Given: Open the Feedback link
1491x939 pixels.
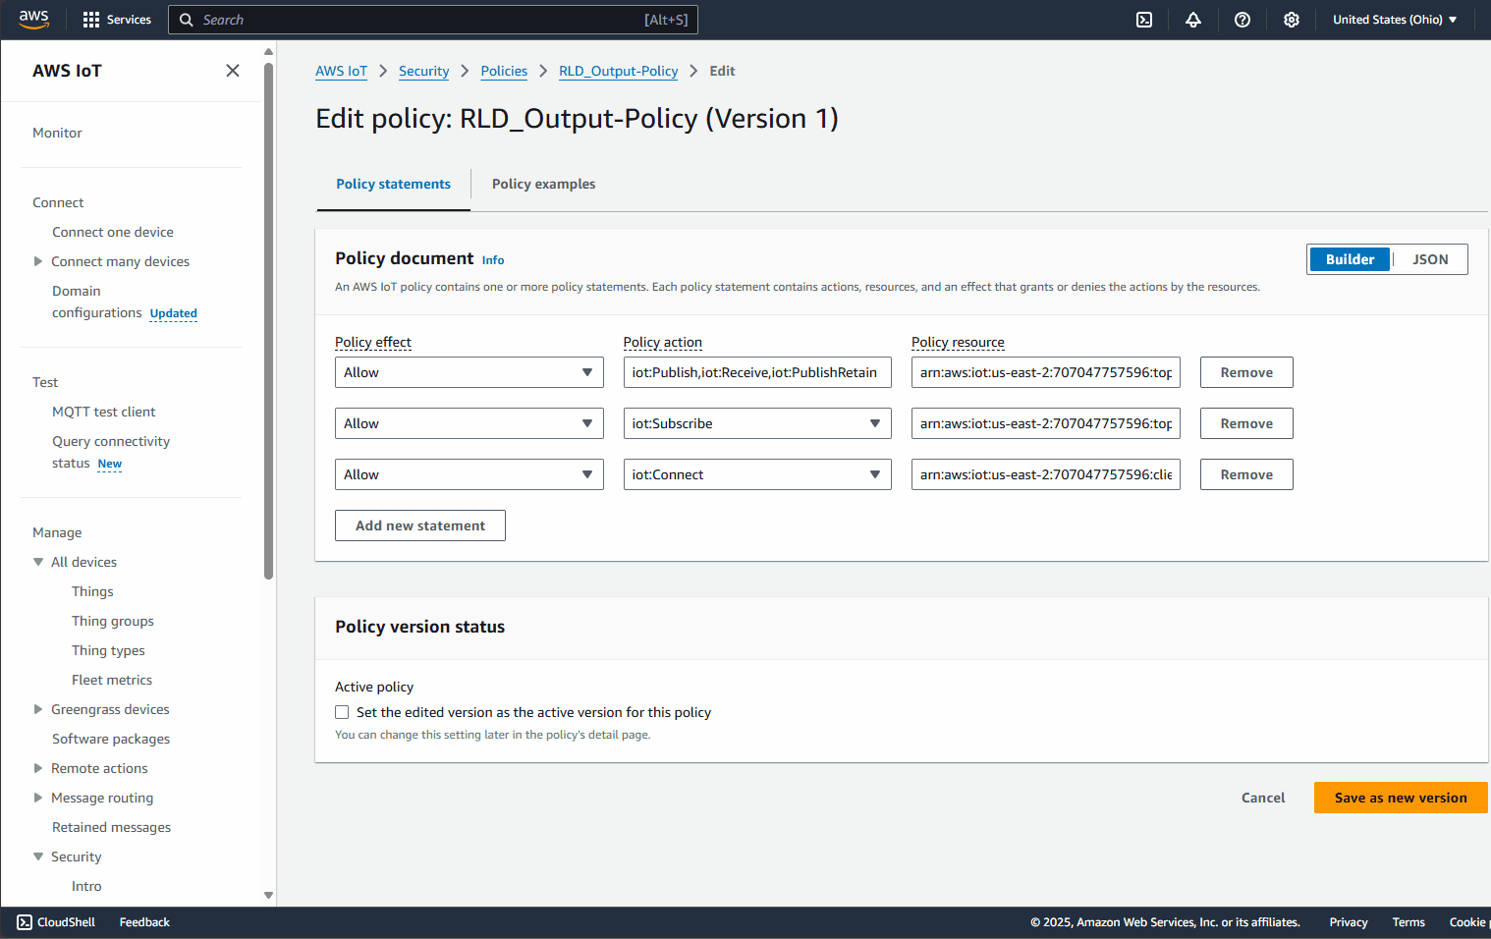Looking at the screenshot, I should [144, 922].
